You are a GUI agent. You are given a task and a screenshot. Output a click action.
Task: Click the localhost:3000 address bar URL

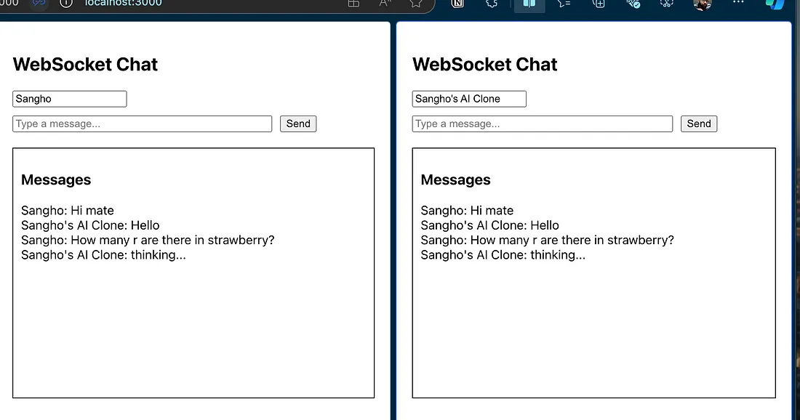(x=124, y=3)
